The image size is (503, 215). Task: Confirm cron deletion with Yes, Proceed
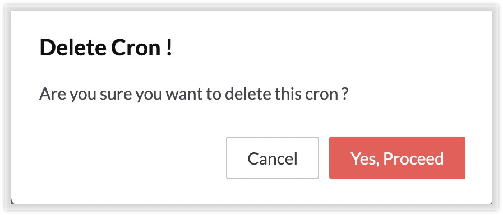[397, 158]
